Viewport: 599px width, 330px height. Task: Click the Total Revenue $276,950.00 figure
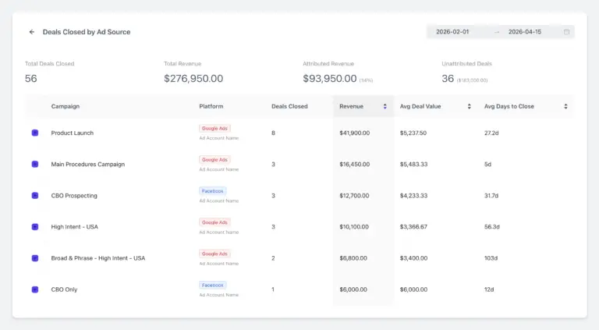click(x=193, y=79)
